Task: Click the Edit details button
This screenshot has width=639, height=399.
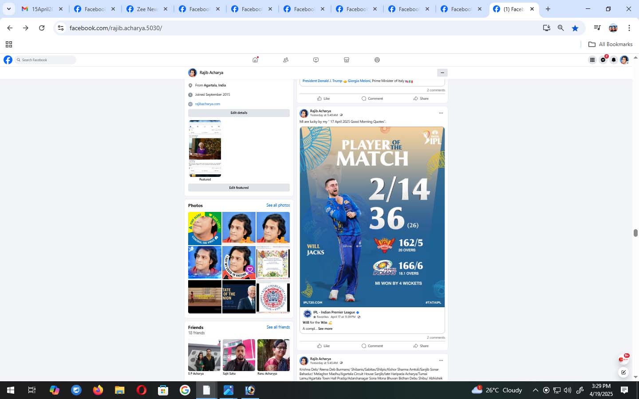Action: pyautogui.click(x=239, y=113)
